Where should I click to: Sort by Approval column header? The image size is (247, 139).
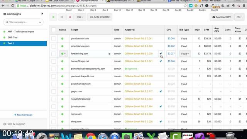[x=130, y=30]
